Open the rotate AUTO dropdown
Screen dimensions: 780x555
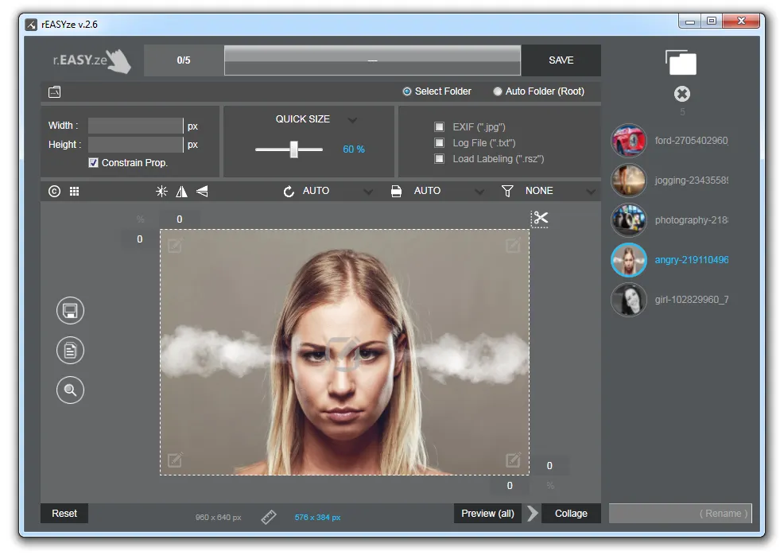[368, 192]
